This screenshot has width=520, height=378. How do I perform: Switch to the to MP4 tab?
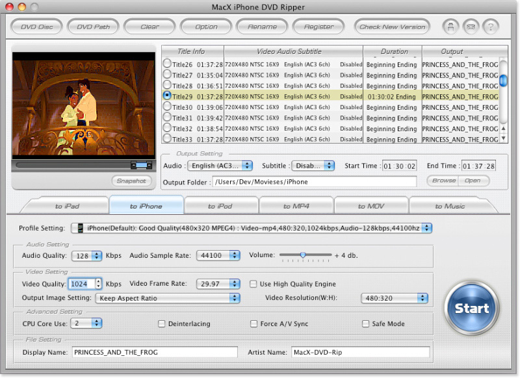296,206
